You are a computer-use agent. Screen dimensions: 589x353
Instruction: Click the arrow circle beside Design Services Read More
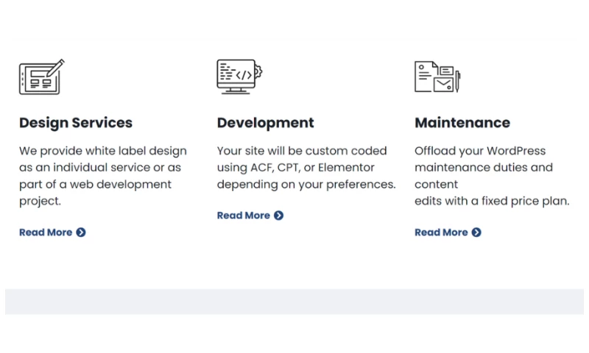(81, 232)
